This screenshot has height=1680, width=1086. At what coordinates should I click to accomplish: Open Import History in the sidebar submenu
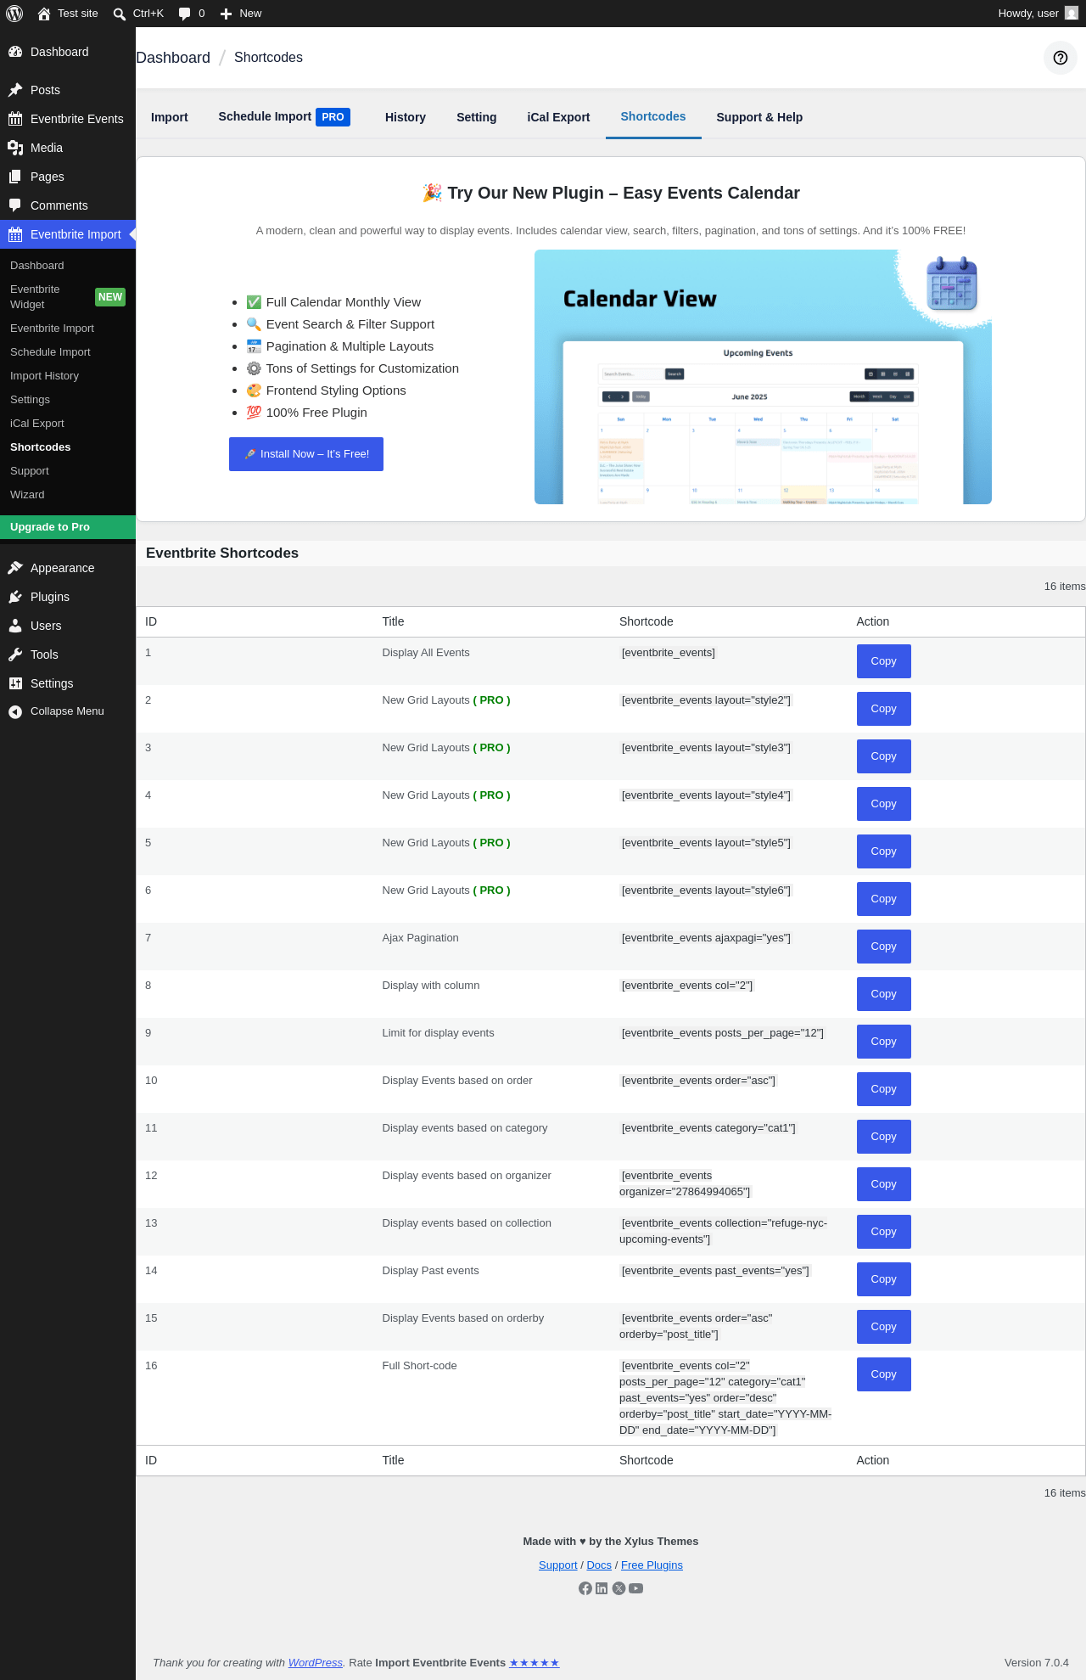tap(68, 376)
